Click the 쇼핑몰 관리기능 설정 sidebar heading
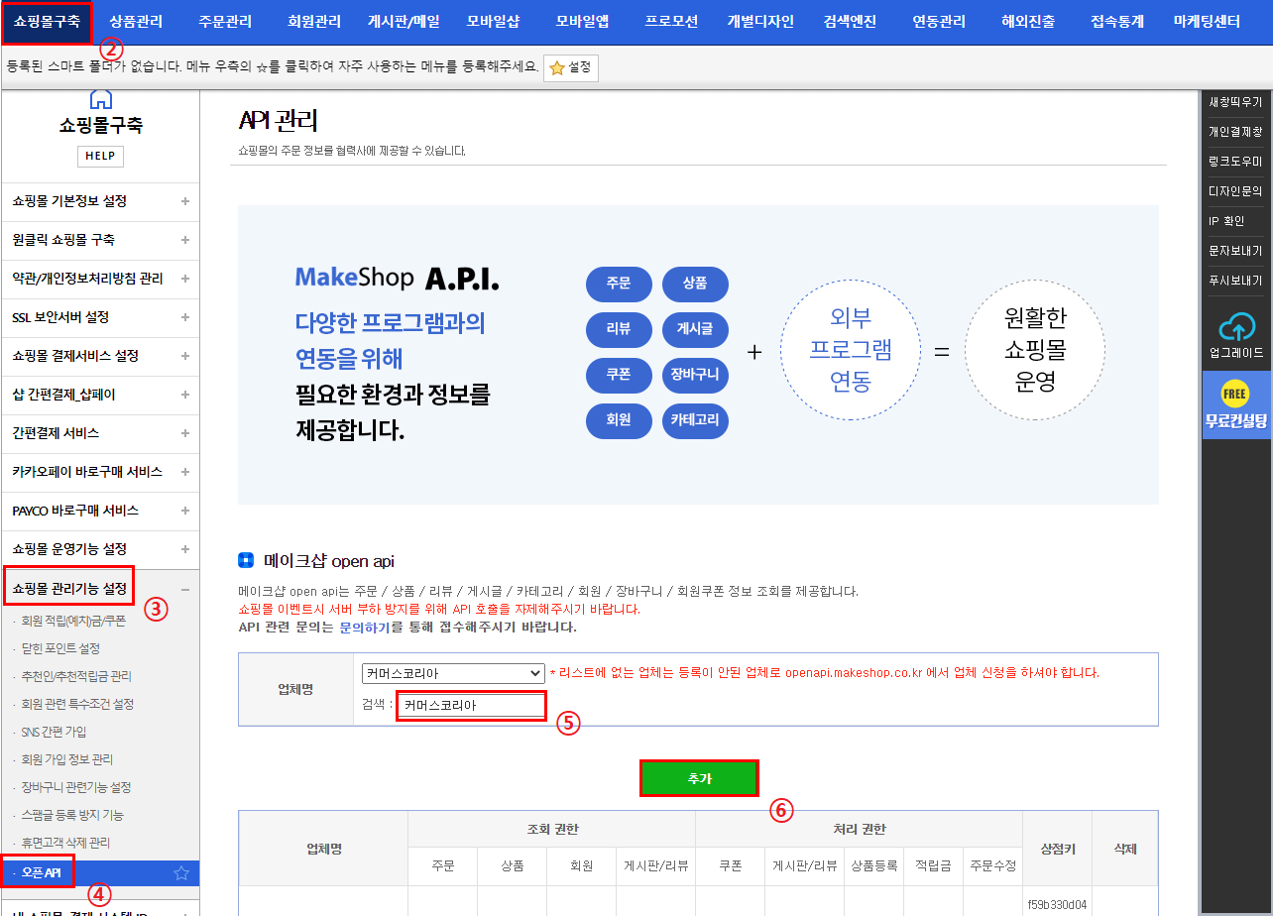 [x=69, y=589]
